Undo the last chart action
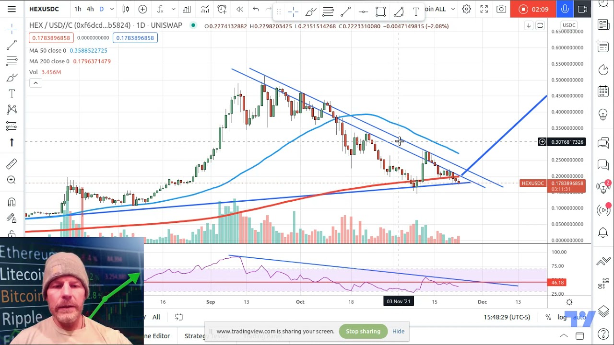This screenshot has width=614, height=345. click(x=256, y=9)
